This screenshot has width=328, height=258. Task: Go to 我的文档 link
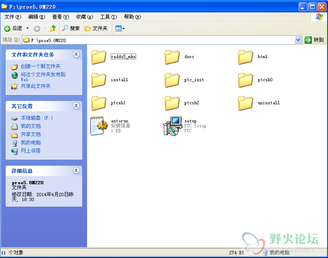[x=31, y=126]
